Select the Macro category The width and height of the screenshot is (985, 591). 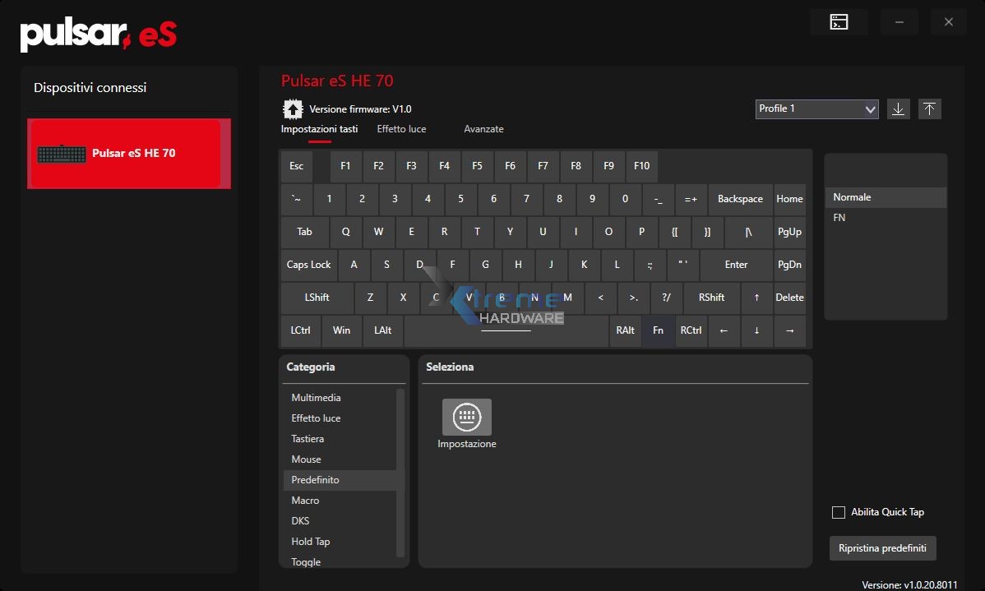coord(305,500)
